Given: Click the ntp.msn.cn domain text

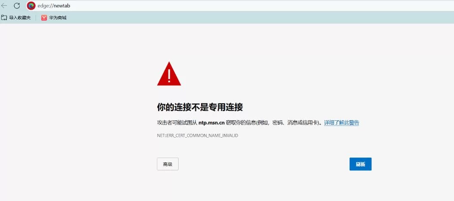Looking at the screenshot, I should [x=211, y=122].
